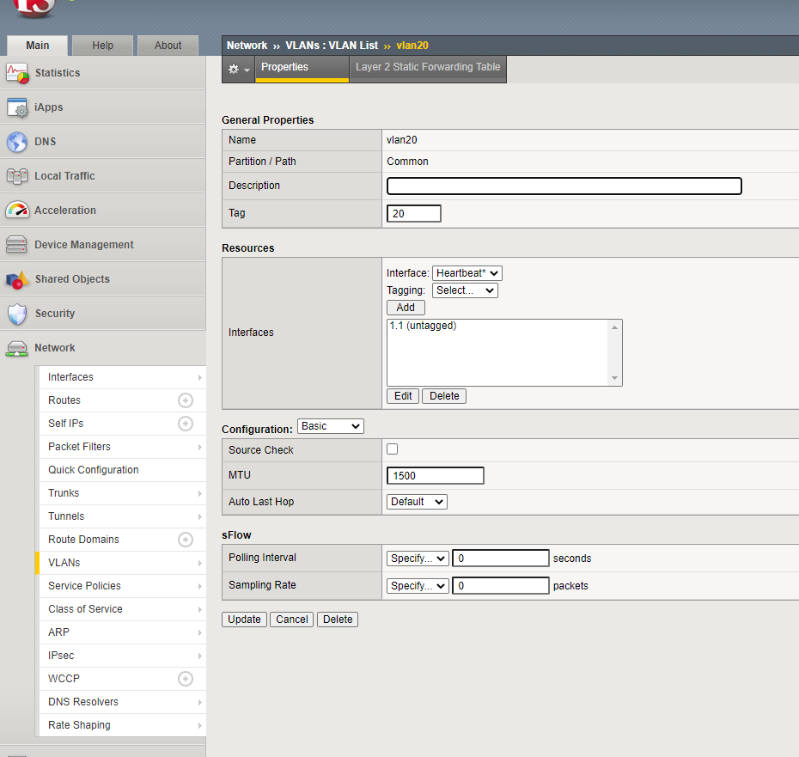Viewport: 799px width, 757px height.
Task: Open VLANs in the Network menu
Action: 64,563
